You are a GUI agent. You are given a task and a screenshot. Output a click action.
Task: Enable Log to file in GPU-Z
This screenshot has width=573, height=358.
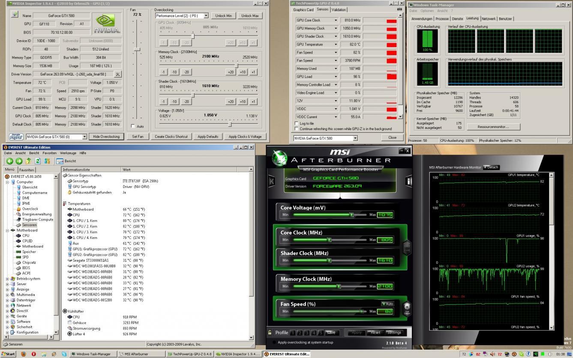[x=297, y=123]
